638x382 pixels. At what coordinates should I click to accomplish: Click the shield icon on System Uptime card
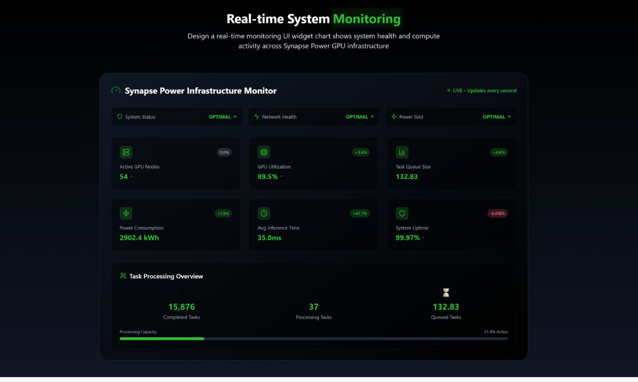402,213
